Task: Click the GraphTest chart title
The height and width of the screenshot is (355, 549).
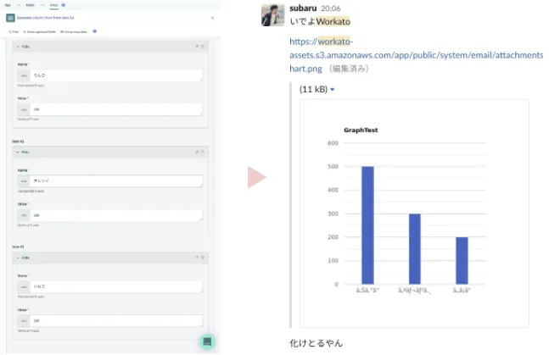Action: pos(361,130)
